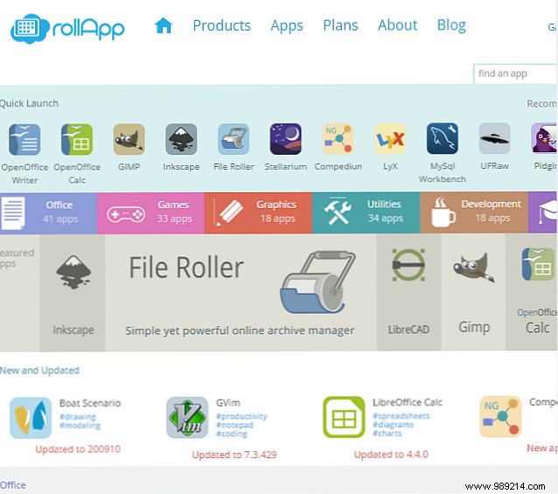Launch Compendium NG icon in Quick Launch
This screenshot has height=494, width=558.
click(338, 139)
